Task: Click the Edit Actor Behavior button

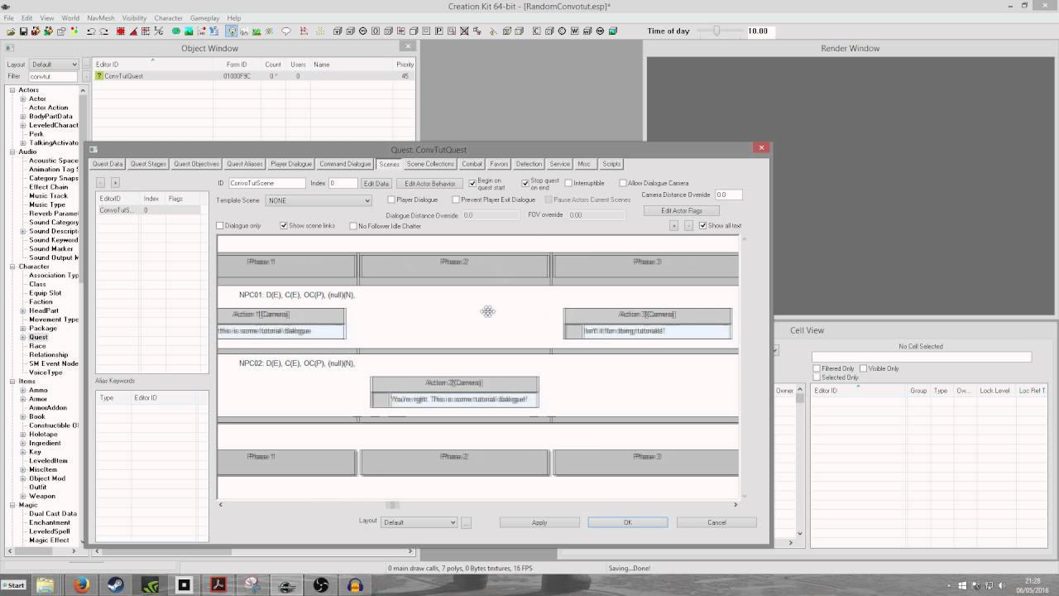Action: pos(430,183)
